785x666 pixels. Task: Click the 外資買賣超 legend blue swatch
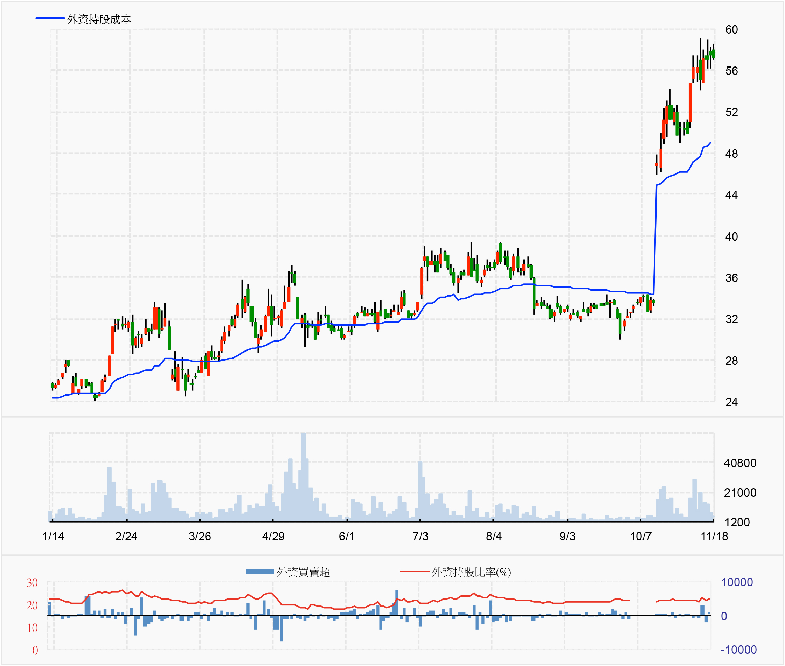260,571
